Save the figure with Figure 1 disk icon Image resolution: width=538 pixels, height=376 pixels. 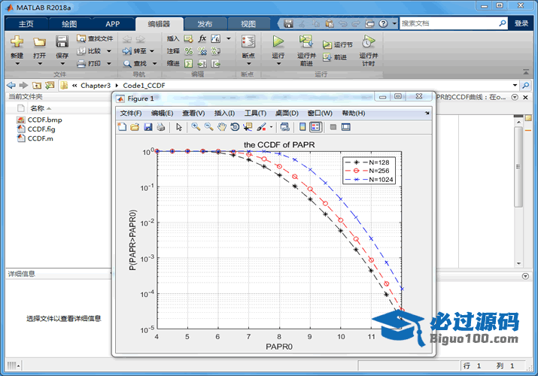(148, 127)
